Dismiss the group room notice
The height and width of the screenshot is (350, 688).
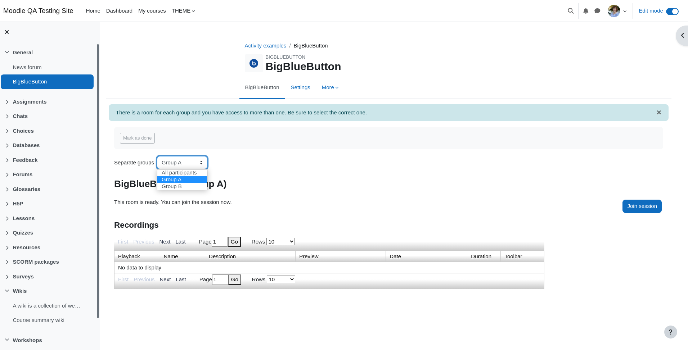pos(659,113)
